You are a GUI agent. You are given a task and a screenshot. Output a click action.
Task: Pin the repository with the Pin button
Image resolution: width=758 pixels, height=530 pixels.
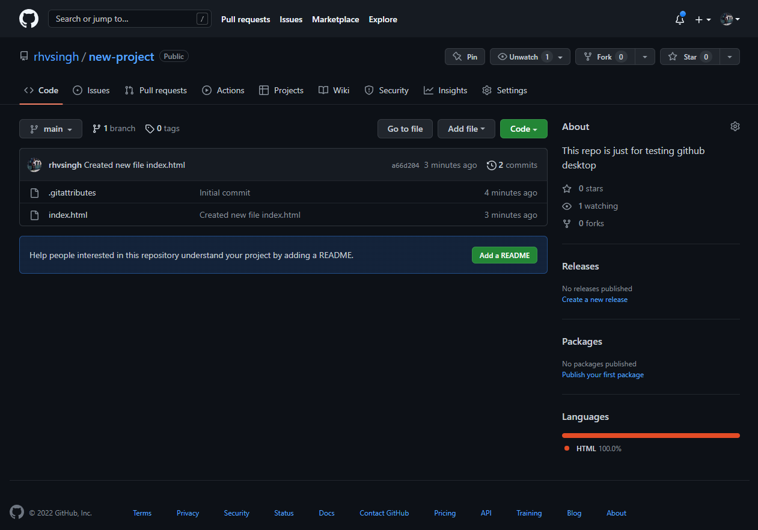pyautogui.click(x=465, y=57)
